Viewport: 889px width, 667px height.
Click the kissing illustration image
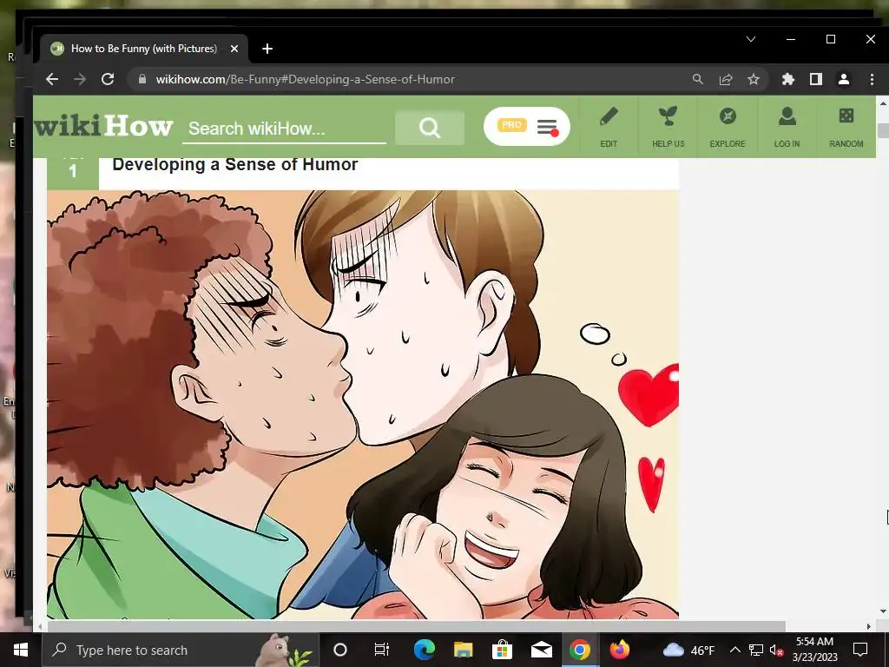[x=363, y=405]
